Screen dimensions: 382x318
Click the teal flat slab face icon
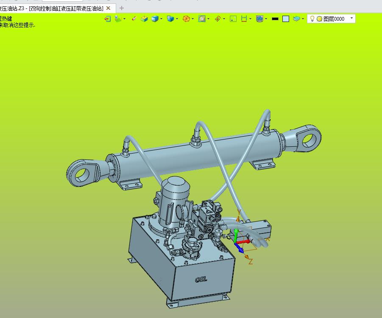296,19
